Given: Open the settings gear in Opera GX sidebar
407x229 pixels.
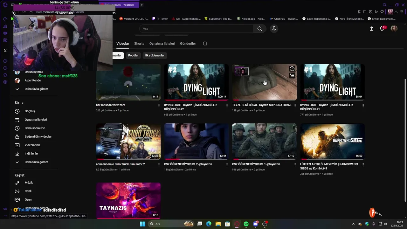Looking at the screenshot, I should point(5,82).
